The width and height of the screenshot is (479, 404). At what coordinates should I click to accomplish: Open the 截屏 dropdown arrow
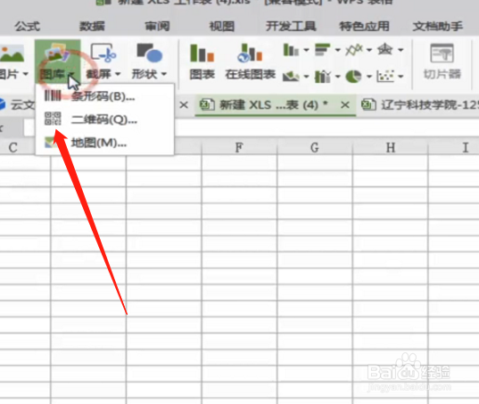click(118, 74)
